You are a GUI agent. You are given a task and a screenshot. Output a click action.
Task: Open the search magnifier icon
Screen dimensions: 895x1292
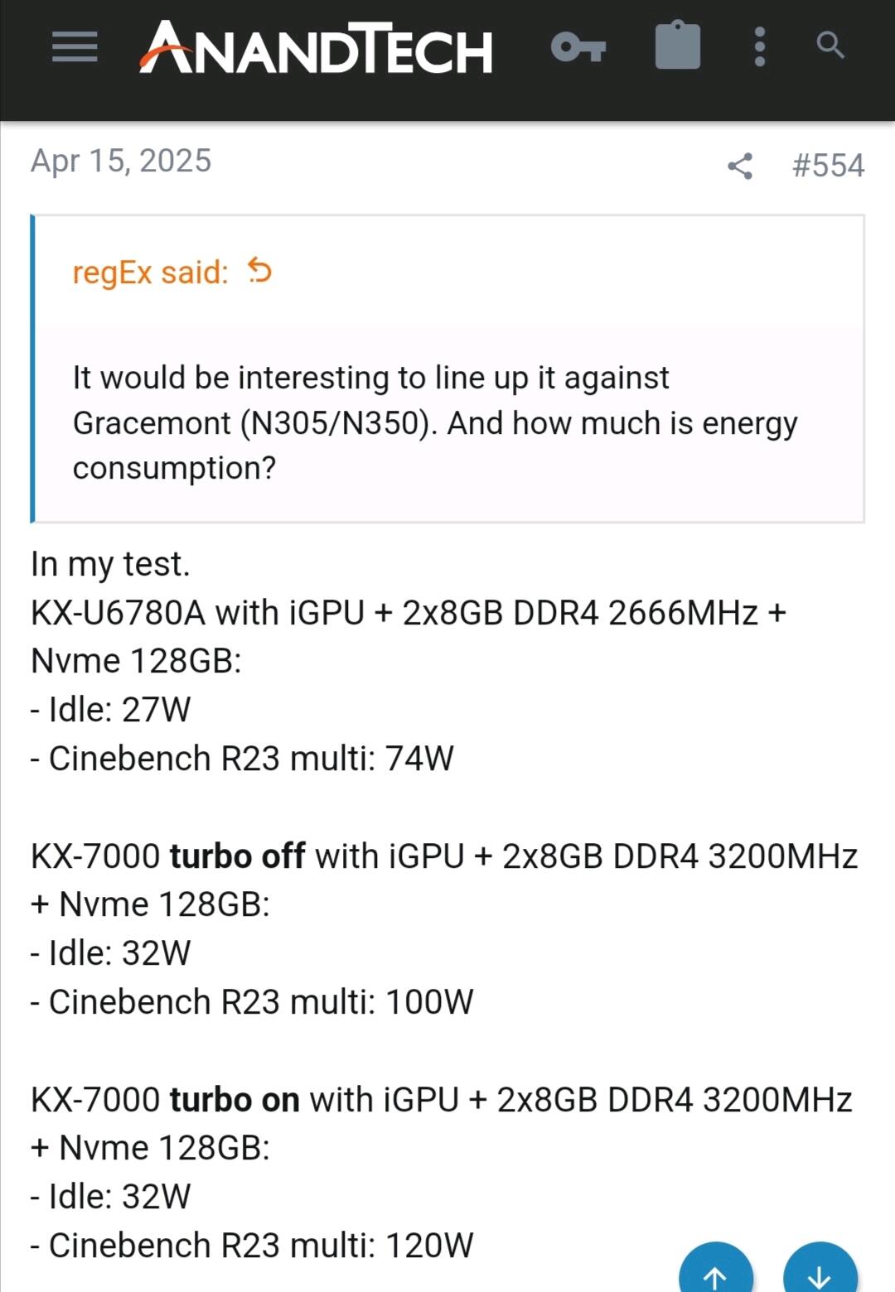pyautogui.click(x=830, y=46)
